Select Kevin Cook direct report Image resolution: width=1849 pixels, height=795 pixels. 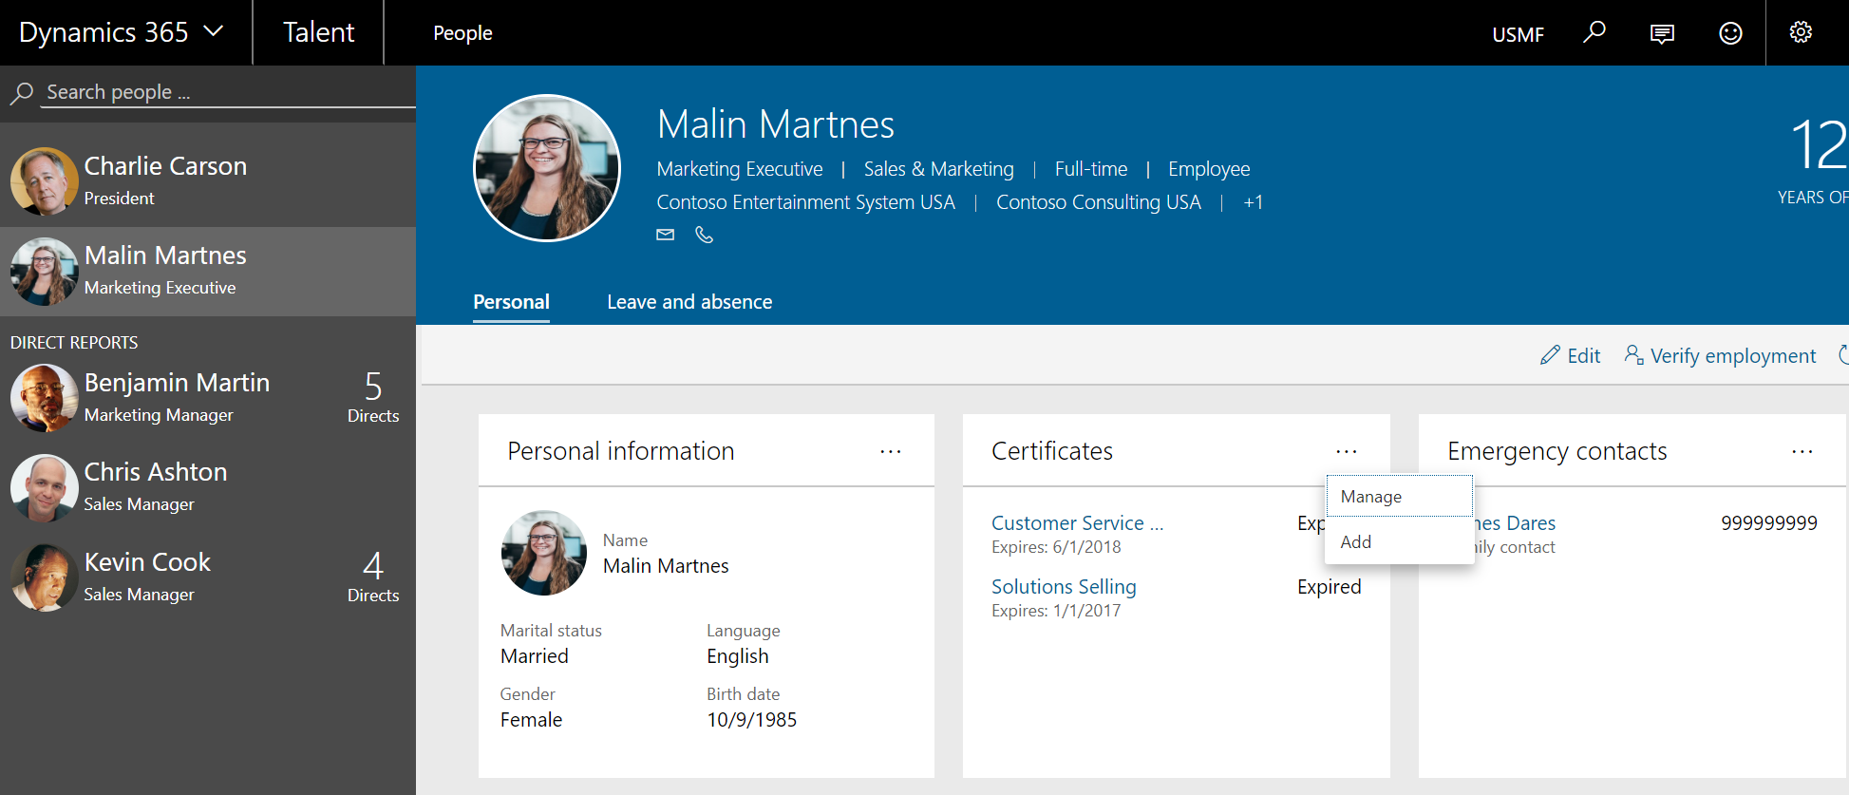click(208, 577)
